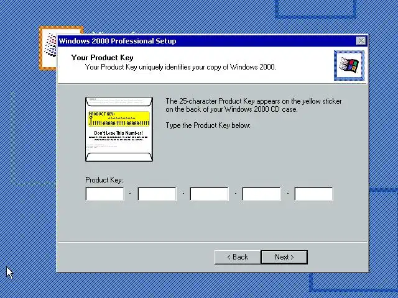Click the second Product Key field
The height and width of the screenshot is (298, 398).
coord(157,194)
